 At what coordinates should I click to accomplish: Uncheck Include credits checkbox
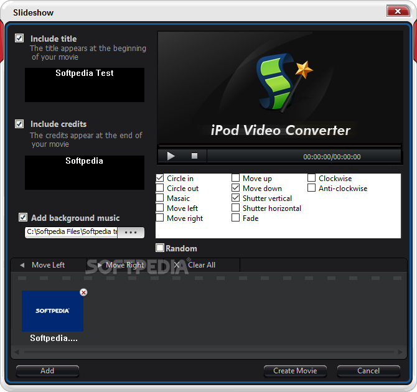[19, 124]
